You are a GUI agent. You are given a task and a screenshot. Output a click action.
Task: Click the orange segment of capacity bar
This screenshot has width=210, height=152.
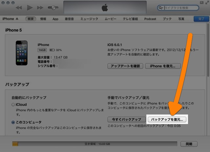click(x=15, y=144)
